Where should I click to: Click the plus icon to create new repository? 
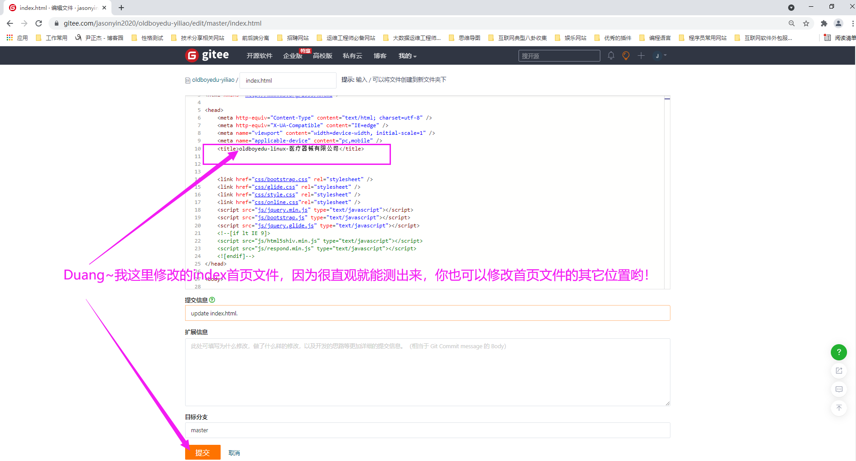[x=641, y=55]
